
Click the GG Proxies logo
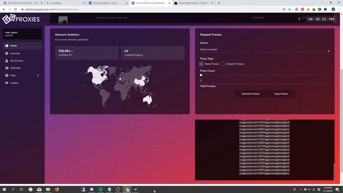[21, 19]
